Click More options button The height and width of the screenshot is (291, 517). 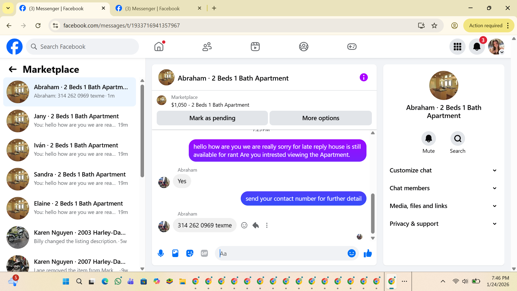(320, 118)
